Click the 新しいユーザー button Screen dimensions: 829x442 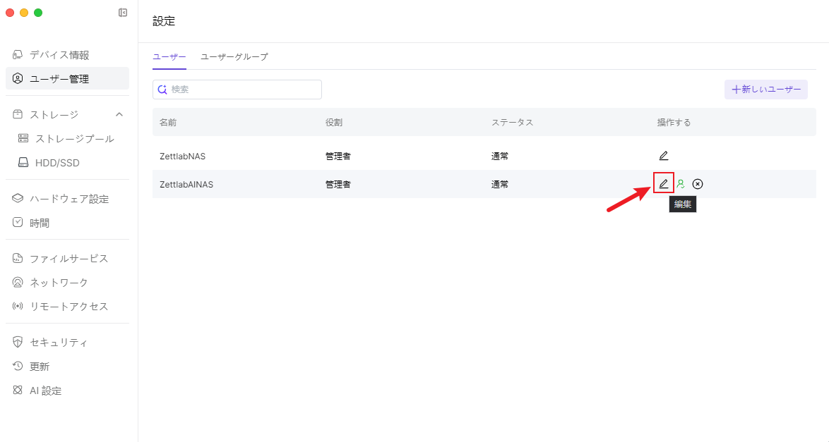766,90
